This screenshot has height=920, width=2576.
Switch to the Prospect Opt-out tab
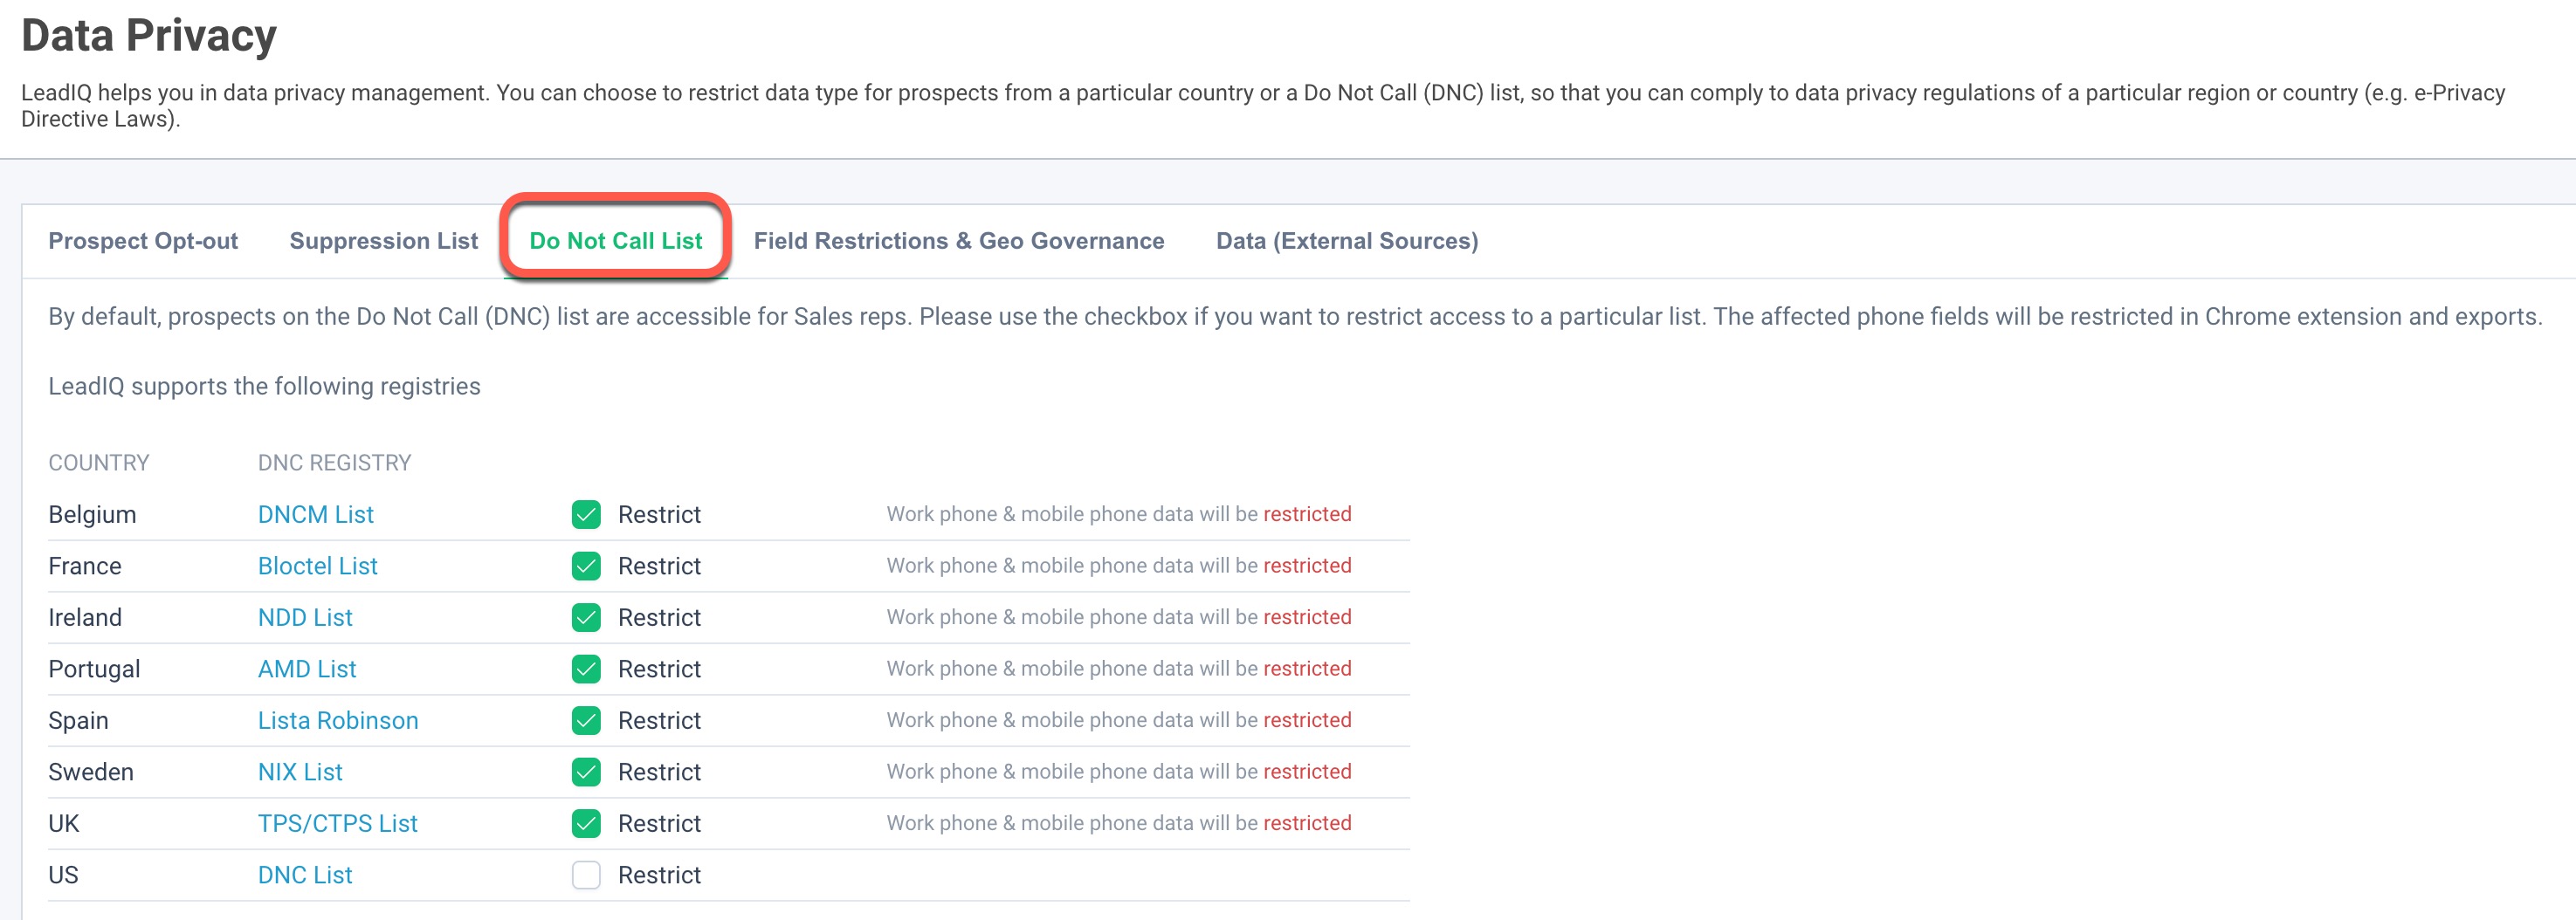[x=143, y=241]
